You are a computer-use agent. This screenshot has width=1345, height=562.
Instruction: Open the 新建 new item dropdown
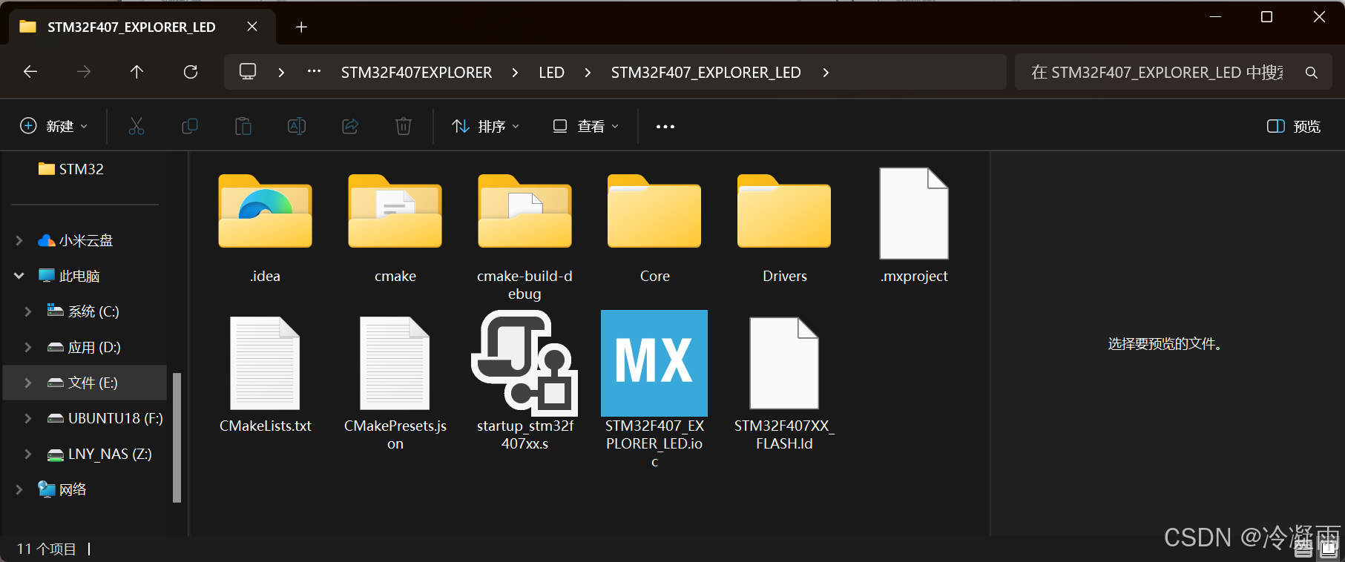53,127
